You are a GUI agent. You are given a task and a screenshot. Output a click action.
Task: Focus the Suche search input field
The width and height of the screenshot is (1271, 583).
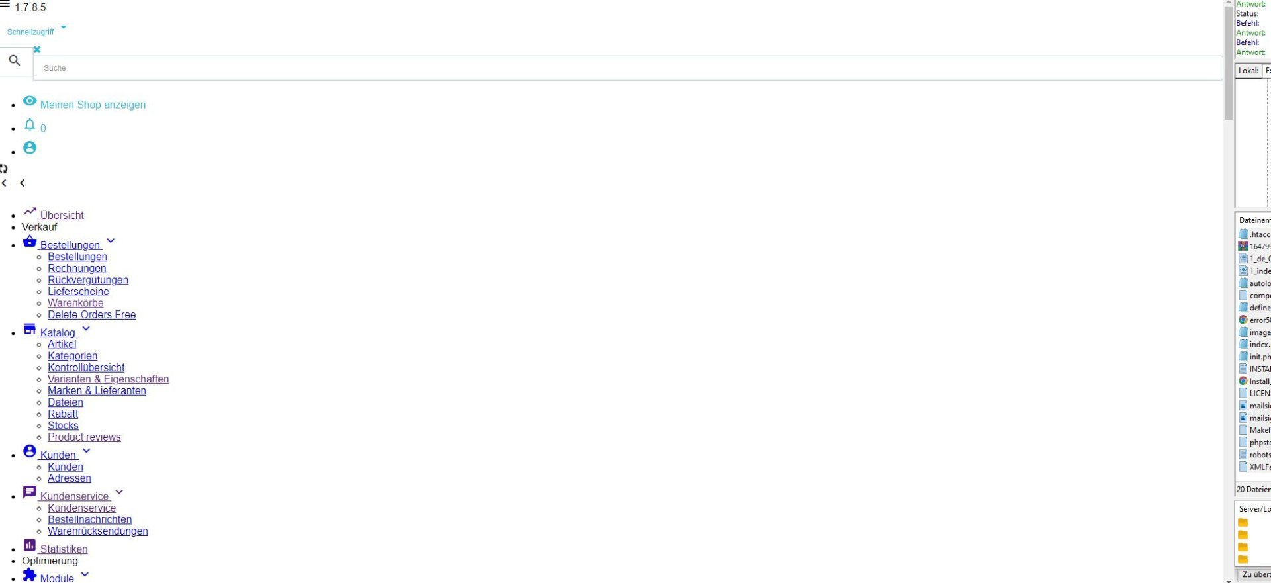pos(628,68)
